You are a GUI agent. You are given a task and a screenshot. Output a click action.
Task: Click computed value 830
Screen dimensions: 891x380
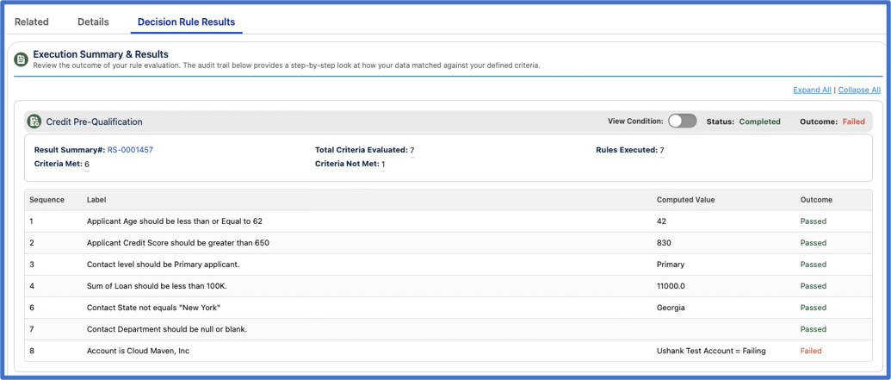pyautogui.click(x=664, y=243)
